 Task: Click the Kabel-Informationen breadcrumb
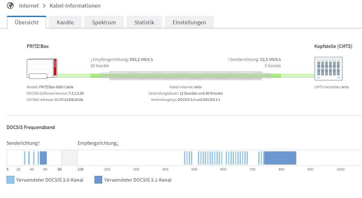[75, 6]
